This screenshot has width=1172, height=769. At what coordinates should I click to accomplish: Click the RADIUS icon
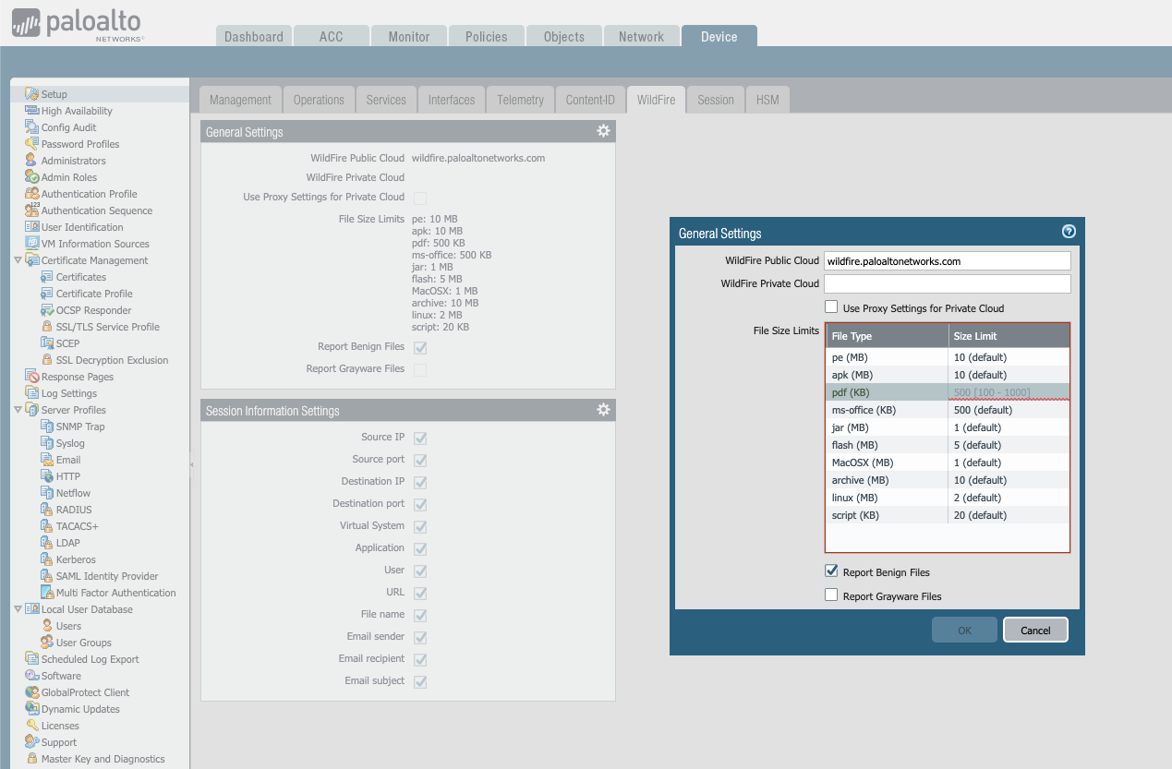click(x=47, y=510)
